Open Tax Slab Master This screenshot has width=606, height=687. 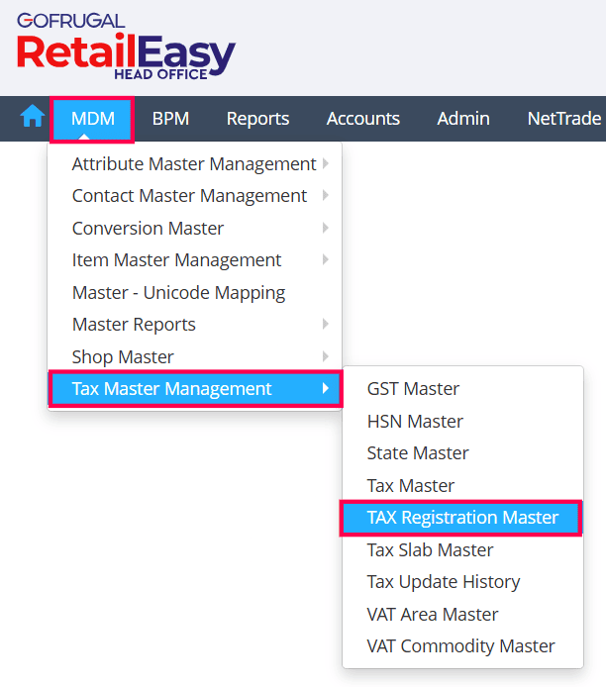pyautogui.click(x=462, y=550)
